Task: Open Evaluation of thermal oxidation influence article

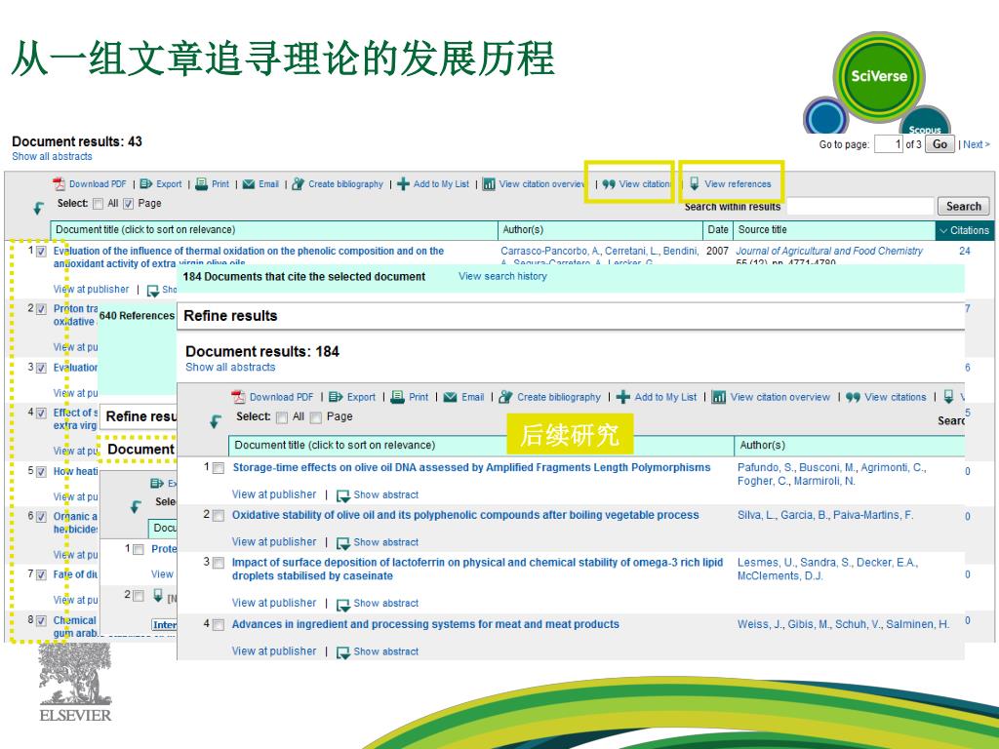Action: pos(249,257)
